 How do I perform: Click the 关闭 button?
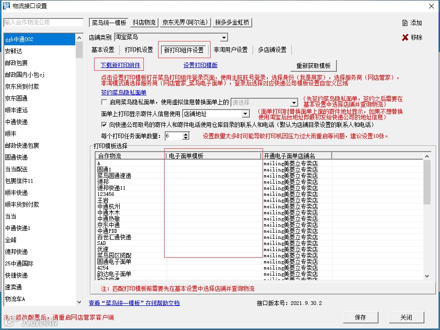[x=406, y=317]
